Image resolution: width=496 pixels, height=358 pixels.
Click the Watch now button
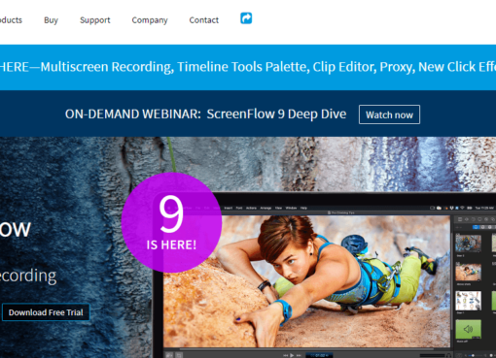pos(389,114)
